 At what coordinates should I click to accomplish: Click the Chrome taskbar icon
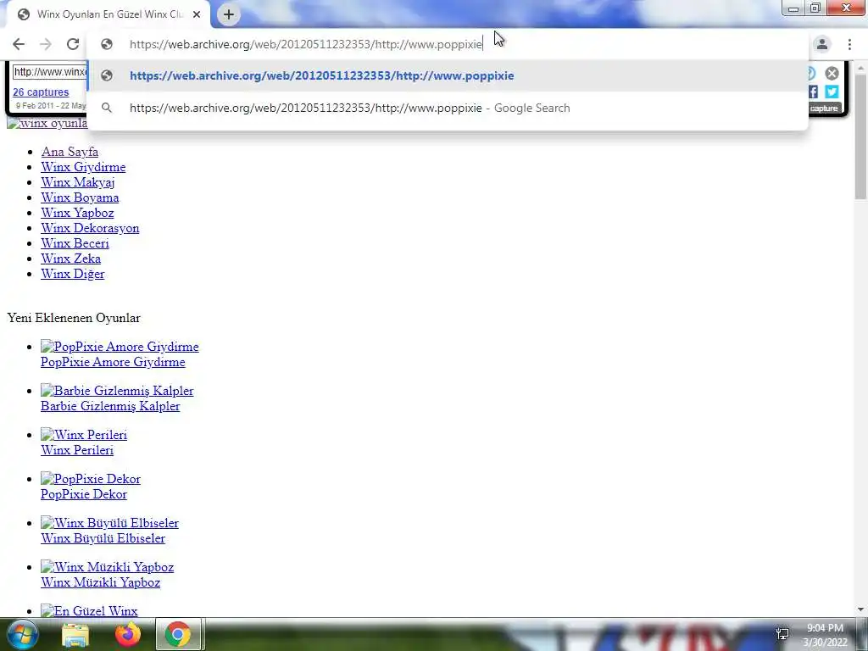(178, 634)
